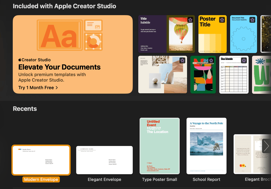This screenshot has height=189, width=271.
Task: Click the Apple Creator Studio logo text
Action: 35,60
